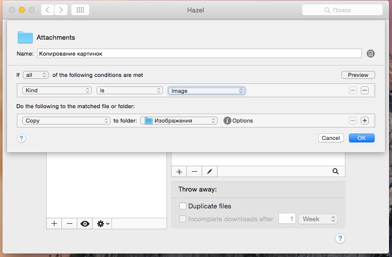Open help in rule editor sheet
This screenshot has width=392, height=257.
(x=21, y=138)
